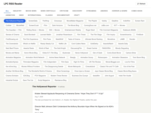Select the INDIE tab
Image resolution: width=151 pixels, height=113 pixels.
click(21, 15)
